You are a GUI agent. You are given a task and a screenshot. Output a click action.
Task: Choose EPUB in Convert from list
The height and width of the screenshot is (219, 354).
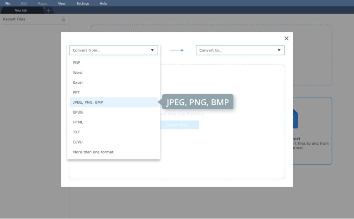(114, 112)
